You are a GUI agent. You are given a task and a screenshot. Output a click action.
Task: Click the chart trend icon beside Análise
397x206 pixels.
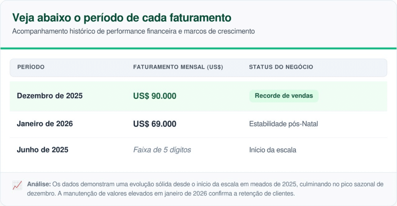point(17,186)
